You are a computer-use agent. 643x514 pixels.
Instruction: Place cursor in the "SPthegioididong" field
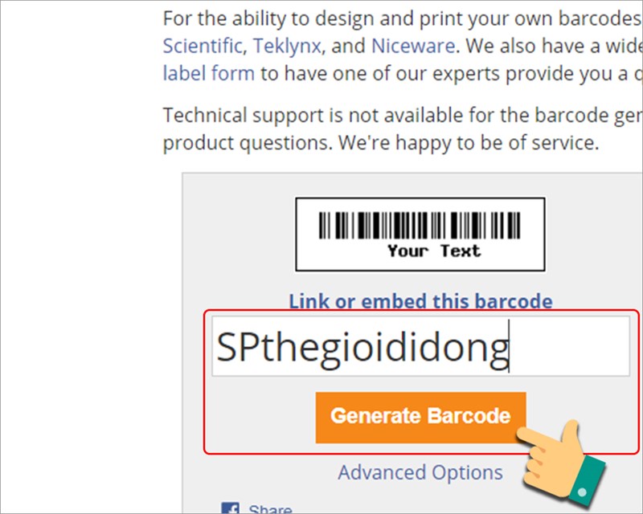click(x=420, y=346)
